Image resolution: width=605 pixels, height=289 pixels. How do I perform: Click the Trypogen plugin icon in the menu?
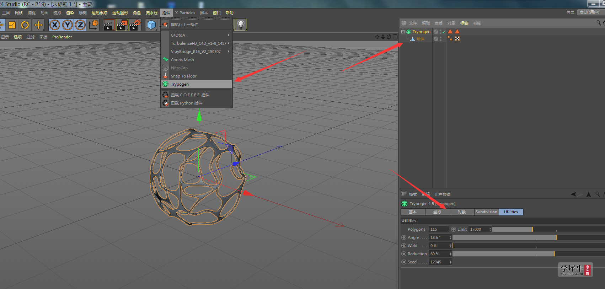click(165, 84)
